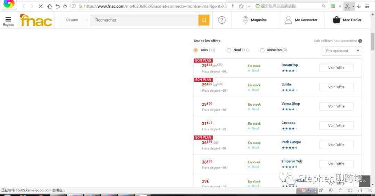
Task: Click the browser forward arrow
Action: click(32, 7)
